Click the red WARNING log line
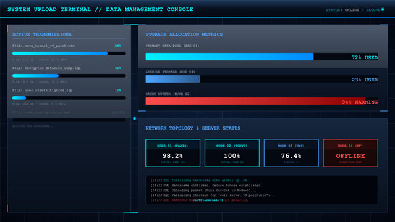Screen dimensions: 395x222 point(200,200)
